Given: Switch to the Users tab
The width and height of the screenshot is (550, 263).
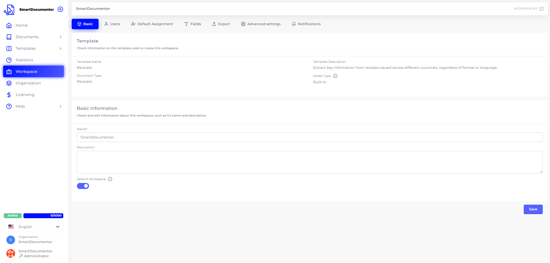Looking at the screenshot, I should [x=112, y=24].
